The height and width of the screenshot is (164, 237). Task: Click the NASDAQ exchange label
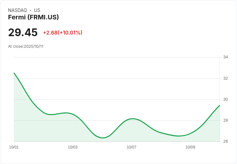[17, 10]
